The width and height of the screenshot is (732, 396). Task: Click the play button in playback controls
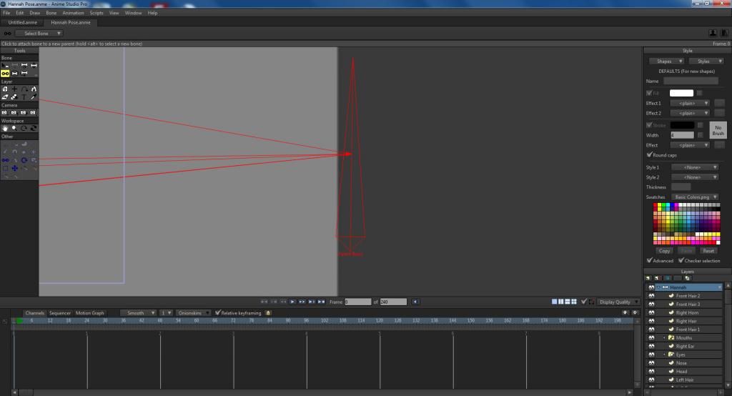(292, 302)
